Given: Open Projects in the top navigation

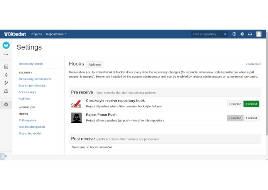Looking at the screenshot, I should click(x=36, y=34).
